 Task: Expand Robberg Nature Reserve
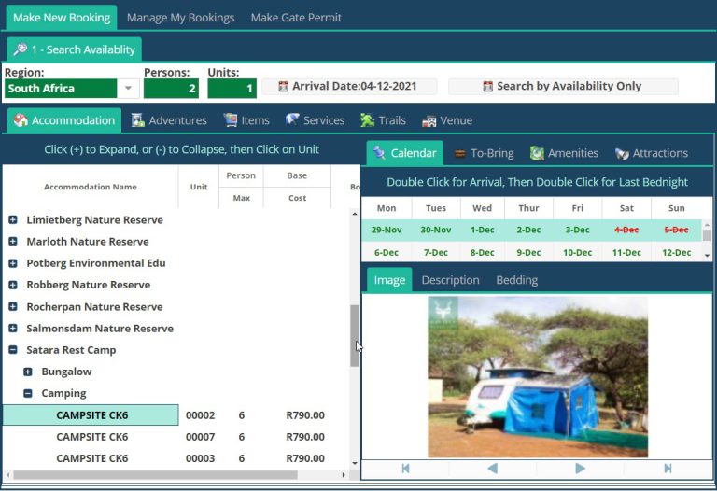pos(13,285)
